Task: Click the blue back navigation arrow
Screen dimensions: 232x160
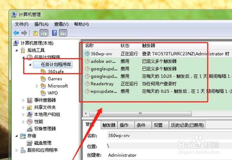Action: (16, 33)
